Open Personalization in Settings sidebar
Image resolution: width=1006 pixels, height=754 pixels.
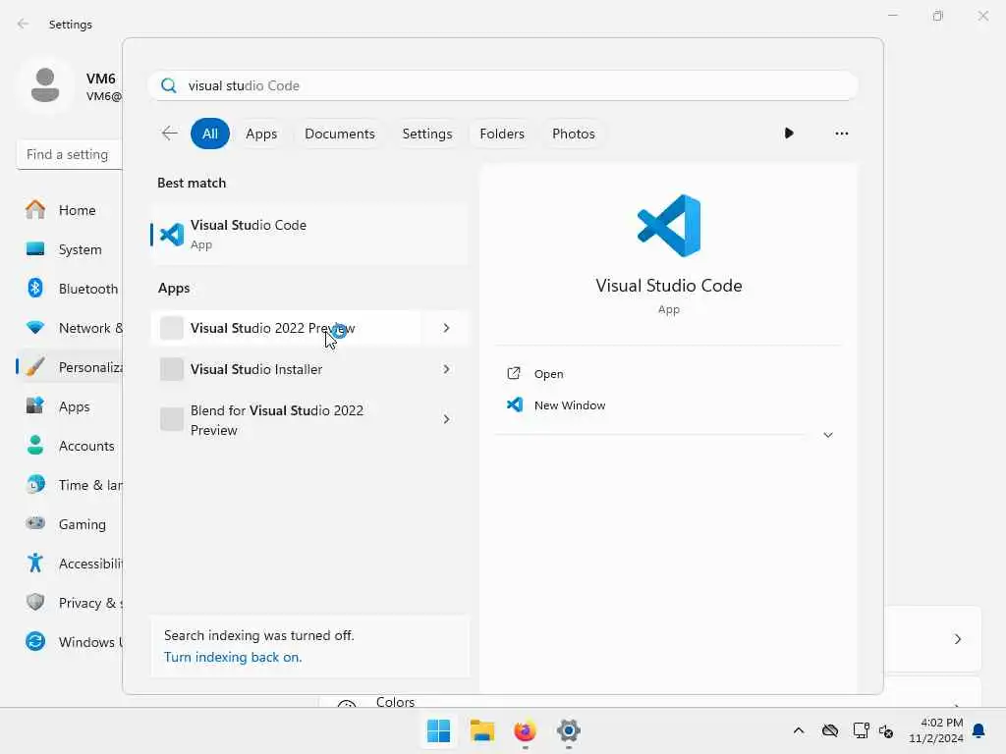click(70, 367)
